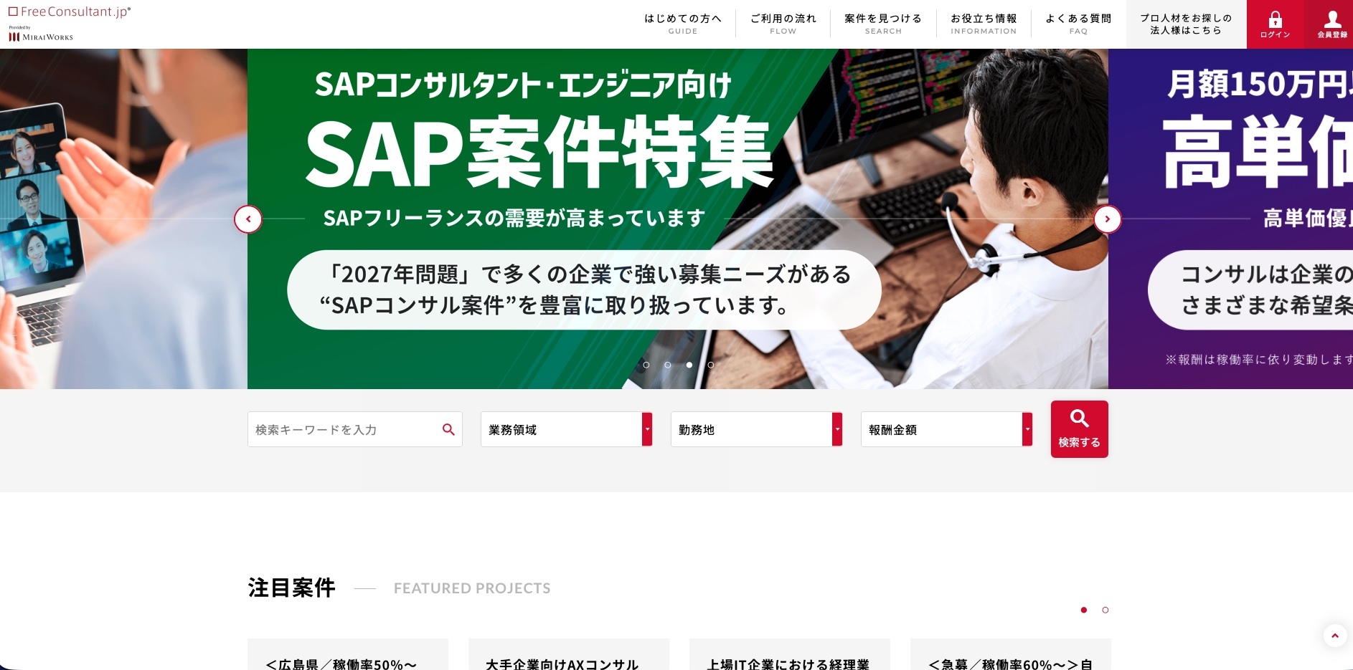Screen dimensions: 1353x670
Task: Expand the 勤務地 dropdown
Action: click(756, 429)
